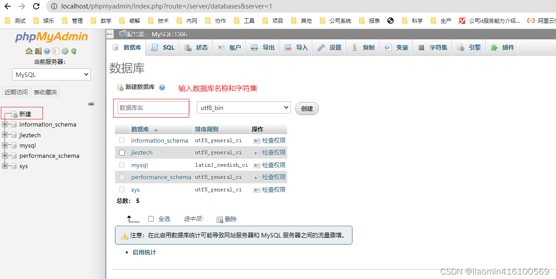Screen dimensions: 556x279
Task: Reload the browser page
Action: point(37,6)
